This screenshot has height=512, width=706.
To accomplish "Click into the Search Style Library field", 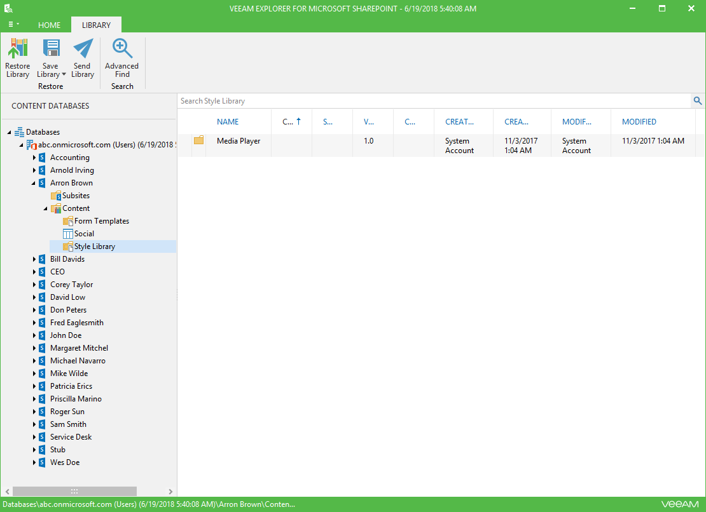I will [434, 101].
